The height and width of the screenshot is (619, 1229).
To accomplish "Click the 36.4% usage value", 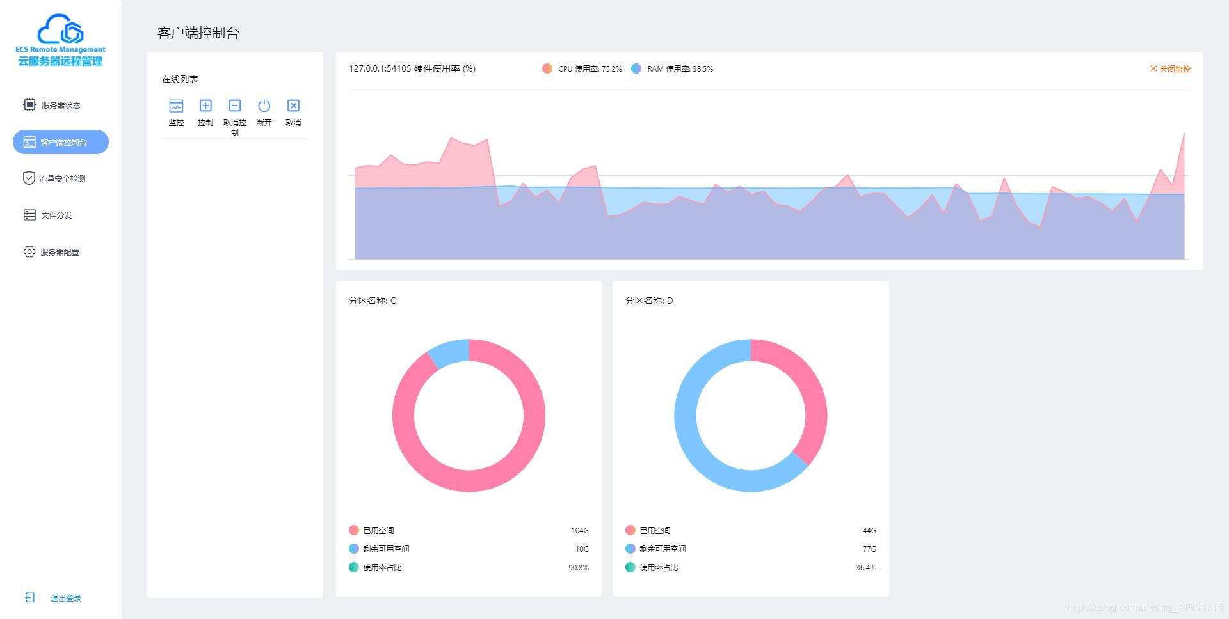I will point(866,568).
